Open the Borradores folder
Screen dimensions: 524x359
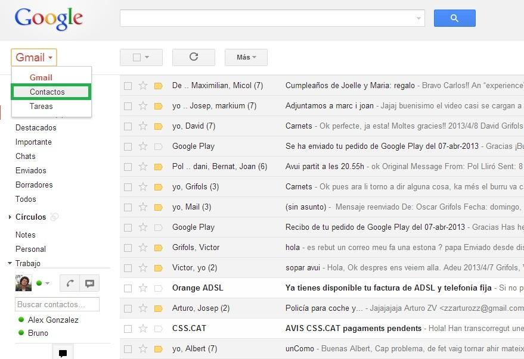(x=34, y=185)
